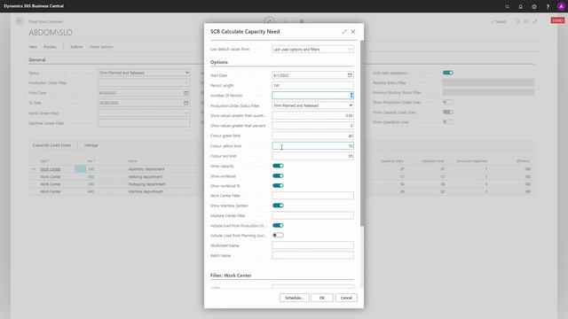The width and height of the screenshot is (568, 319).
Task: Click Welding department in the Capacity Load Lines table
Action: coord(146,177)
